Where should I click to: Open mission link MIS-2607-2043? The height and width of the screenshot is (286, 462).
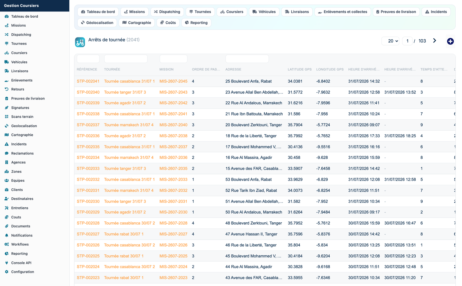click(x=173, y=92)
